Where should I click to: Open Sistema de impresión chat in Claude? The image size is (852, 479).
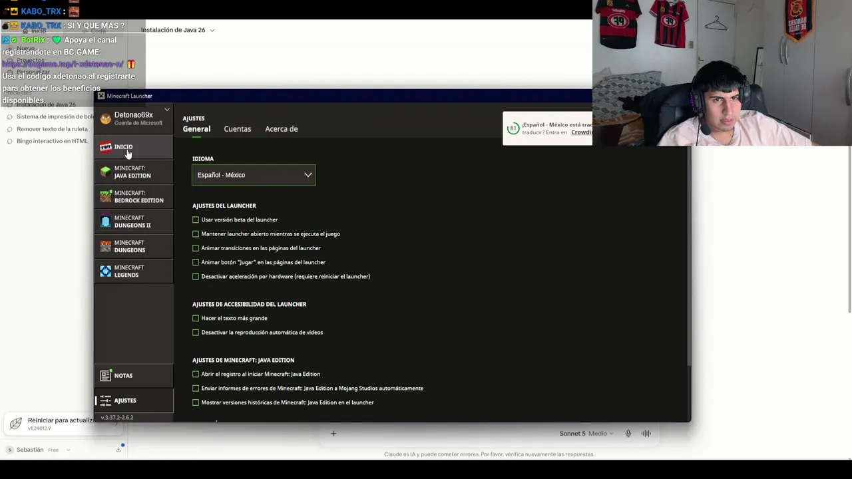55,117
